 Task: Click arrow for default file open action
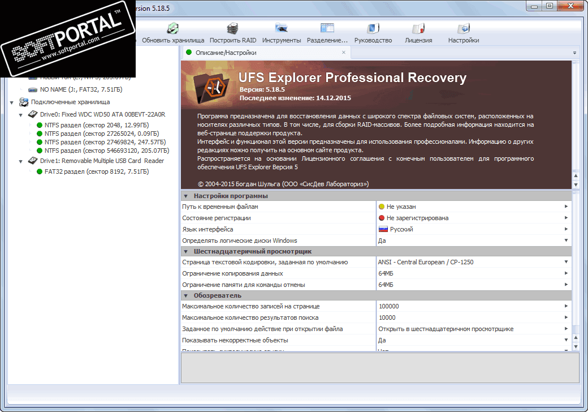(x=567, y=329)
